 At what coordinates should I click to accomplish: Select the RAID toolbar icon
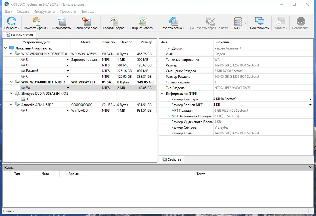(238, 23)
